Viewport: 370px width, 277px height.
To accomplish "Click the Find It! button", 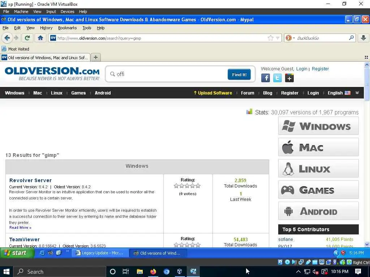I will (x=239, y=74).
